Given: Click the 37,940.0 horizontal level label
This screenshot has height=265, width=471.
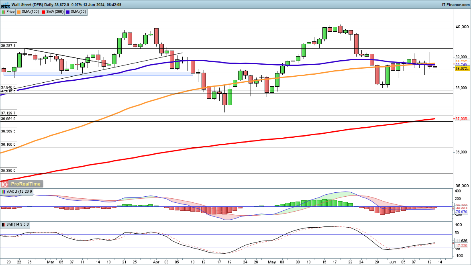Looking at the screenshot, I should pyautogui.click(x=8, y=88).
